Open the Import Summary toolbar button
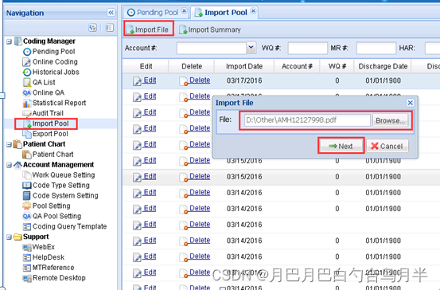Image resolution: width=440 pixels, height=290 pixels. point(210,29)
